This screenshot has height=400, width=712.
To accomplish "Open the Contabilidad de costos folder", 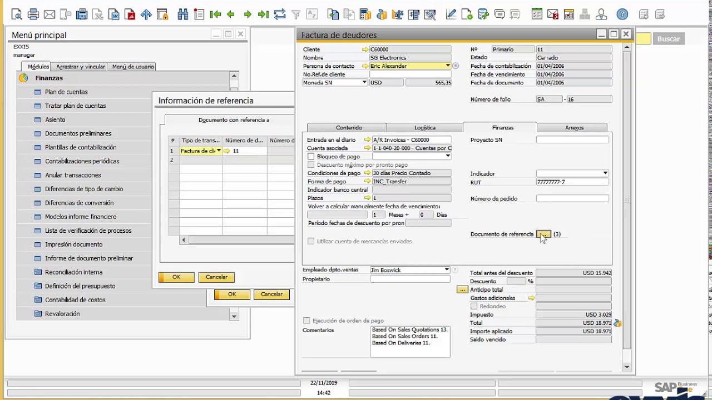I will (x=75, y=300).
